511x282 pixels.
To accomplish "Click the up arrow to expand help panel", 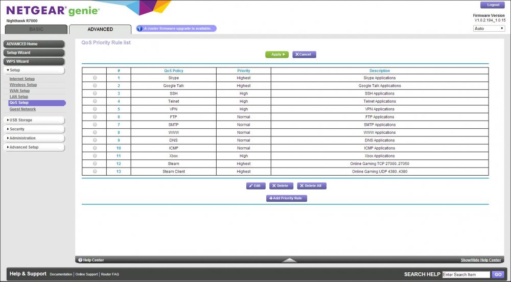I will 290,260.
